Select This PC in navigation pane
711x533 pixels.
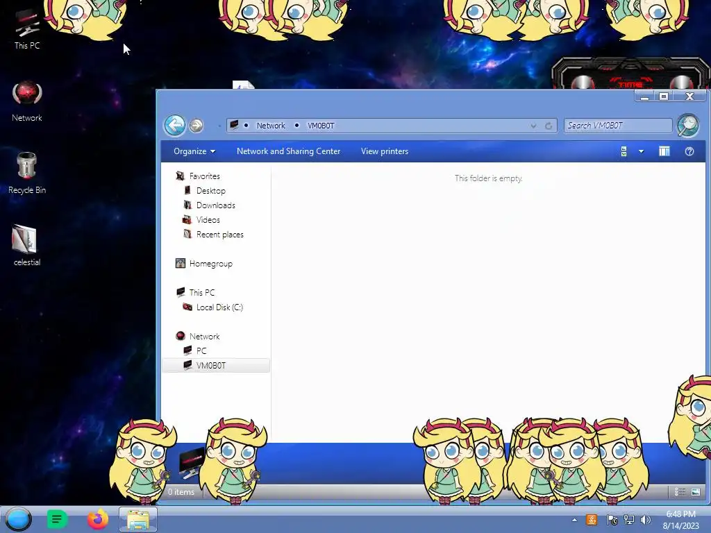(x=202, y=292)
